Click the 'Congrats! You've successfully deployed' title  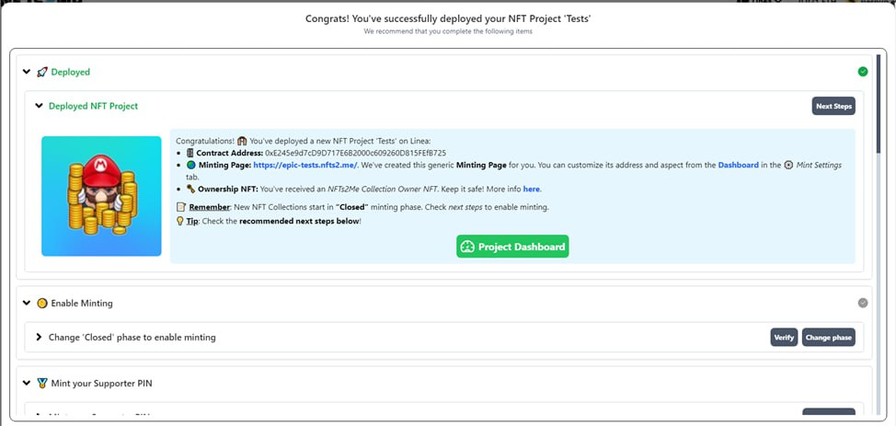tap(448, 19)
